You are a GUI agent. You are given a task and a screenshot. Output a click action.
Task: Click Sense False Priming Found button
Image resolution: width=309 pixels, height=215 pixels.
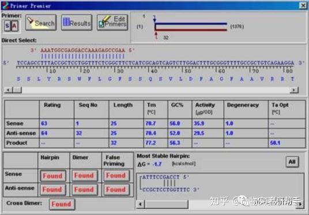coord(116,176)
